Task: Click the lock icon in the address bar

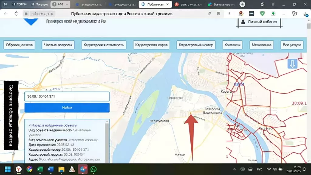Action: click(26, 14)
